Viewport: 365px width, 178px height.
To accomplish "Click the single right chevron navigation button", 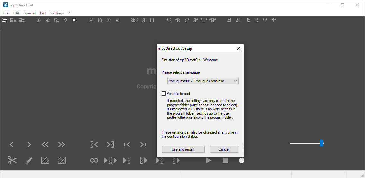I will click(x=29, y=145).
